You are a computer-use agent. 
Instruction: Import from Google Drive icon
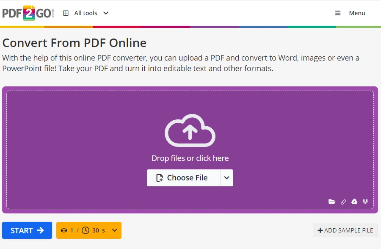[354, 202]
